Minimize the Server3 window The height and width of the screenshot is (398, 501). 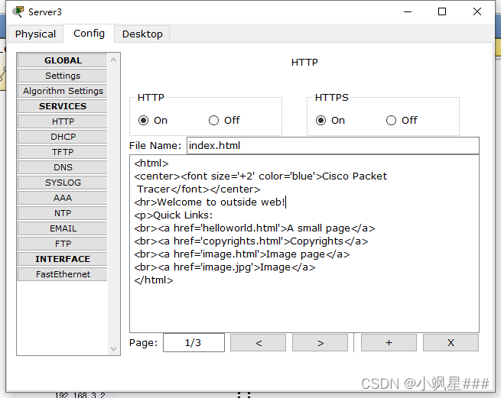pos(408,11)
